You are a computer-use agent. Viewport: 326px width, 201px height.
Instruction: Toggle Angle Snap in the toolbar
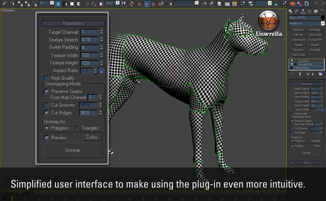(147, 4)
